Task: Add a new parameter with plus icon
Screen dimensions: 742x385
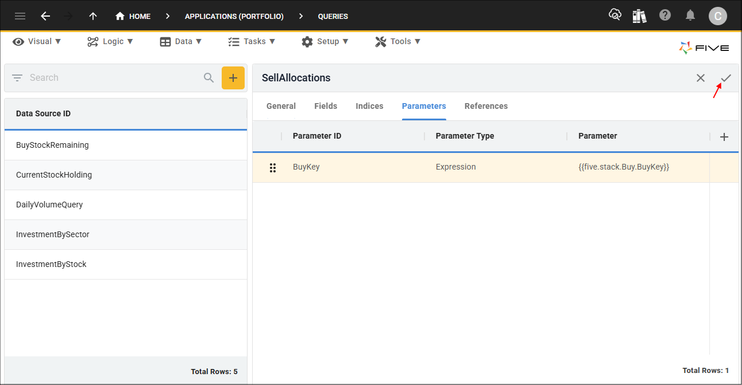Action: (x=724, y=137)
